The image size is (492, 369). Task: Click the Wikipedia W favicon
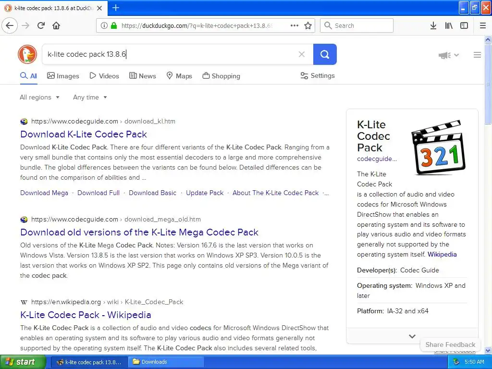coord(24,302)
